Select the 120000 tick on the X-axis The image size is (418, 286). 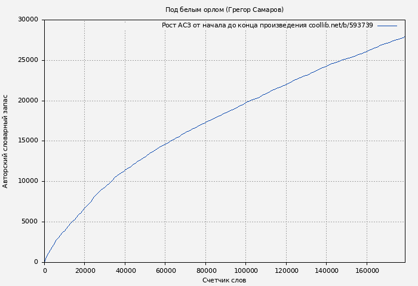pyautogui.click(x=286, y=270)
